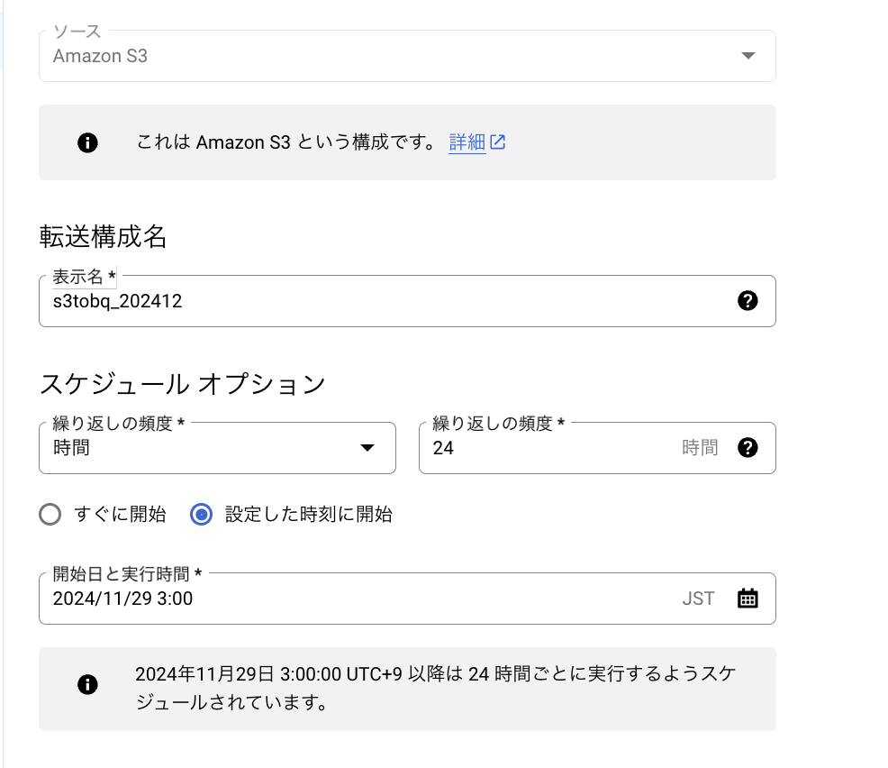Select the すぐに開始 radio button
Image resolution: width=888 pixels, height=768 pixels.
50,514
